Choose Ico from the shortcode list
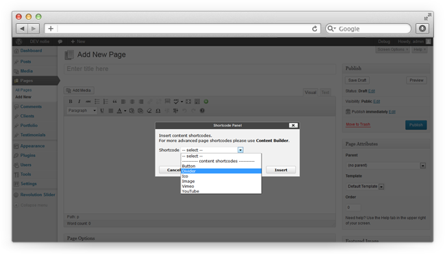 [x=221, y=176]
